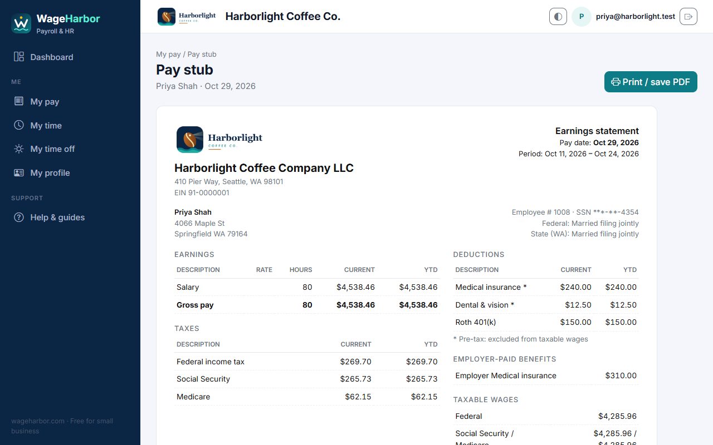Click the WageHarbor brand name text

pyautogui.click(x=68, y=19)
